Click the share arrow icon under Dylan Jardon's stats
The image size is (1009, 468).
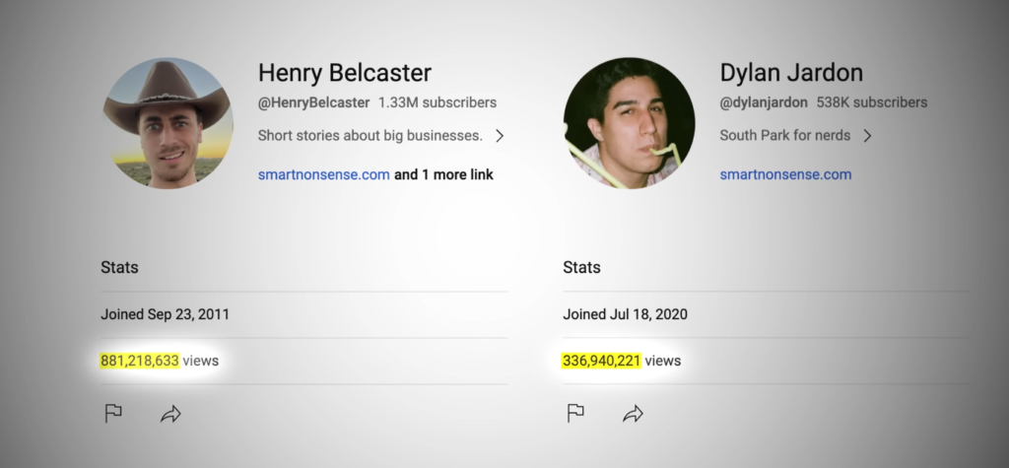pos(634,414)
